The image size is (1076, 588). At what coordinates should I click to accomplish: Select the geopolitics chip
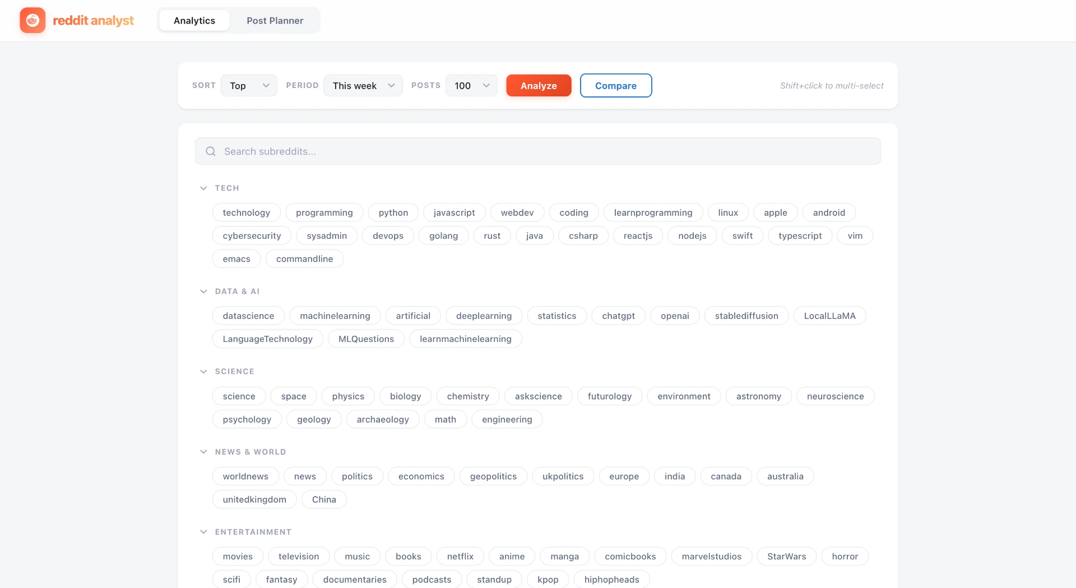click(x=494, y=476)
